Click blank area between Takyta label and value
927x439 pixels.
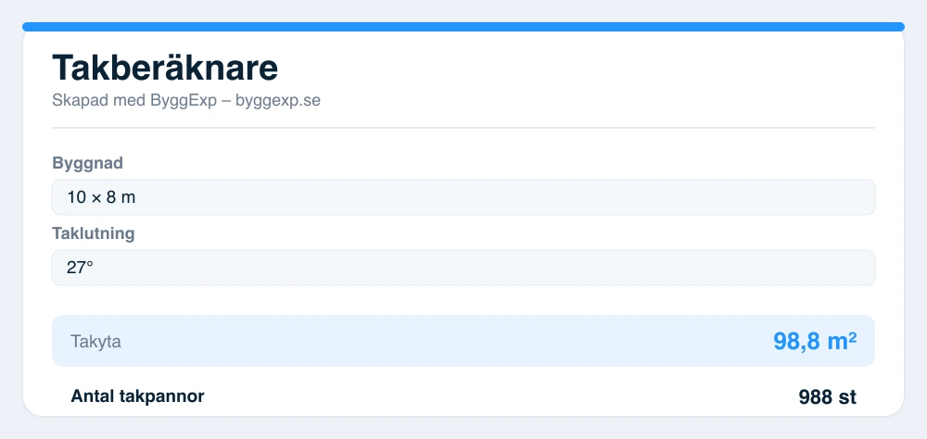pyautogui.click(x=447, y=341)
